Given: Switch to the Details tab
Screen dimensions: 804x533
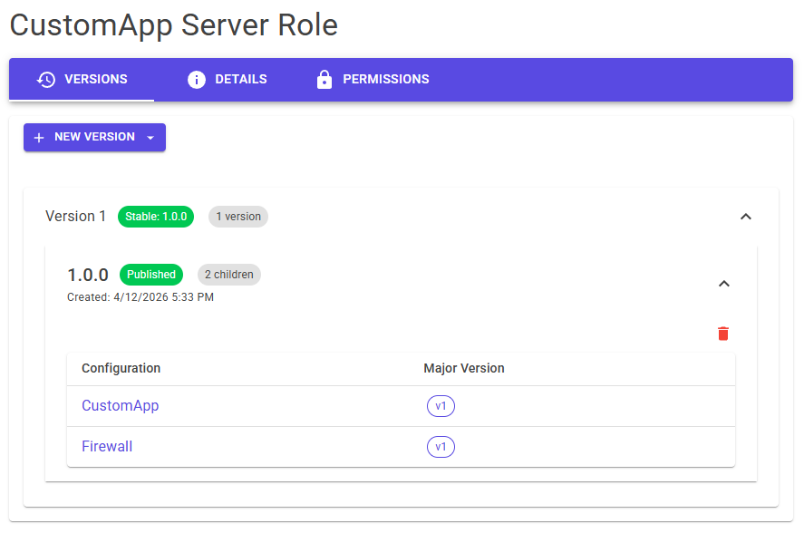Looking at the screenshot, I should (227, 79).
